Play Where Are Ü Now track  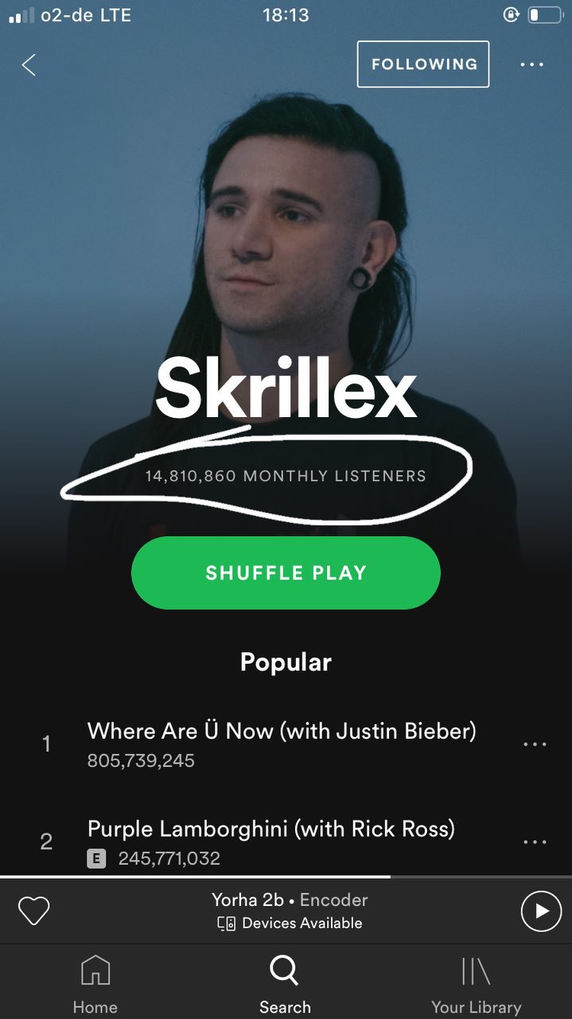pos(282,744)
